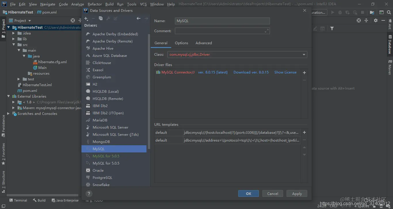The height and width of the screenshot is (209, 393).
Task: Open the Navigate menu
Action: pyautogui.click(x=48, y=4)
